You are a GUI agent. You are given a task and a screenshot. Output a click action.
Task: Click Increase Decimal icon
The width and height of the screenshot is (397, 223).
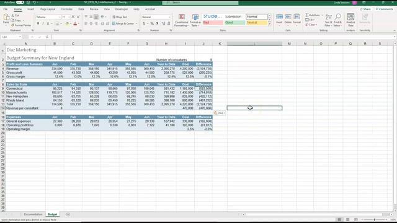163,24
